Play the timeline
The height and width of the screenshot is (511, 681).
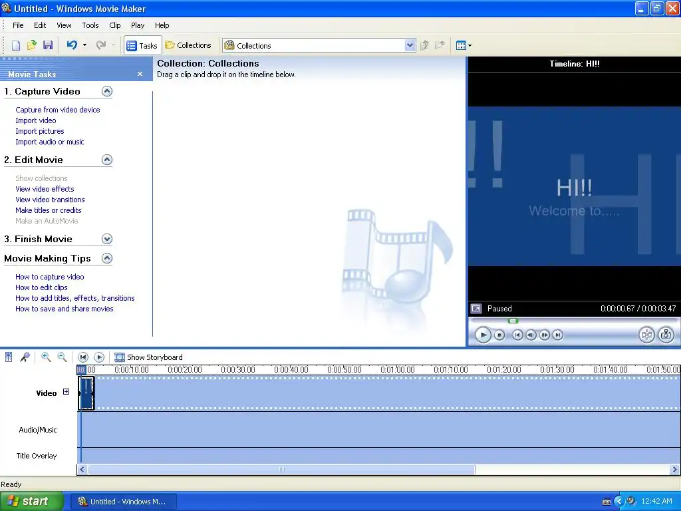pos(99,357)
